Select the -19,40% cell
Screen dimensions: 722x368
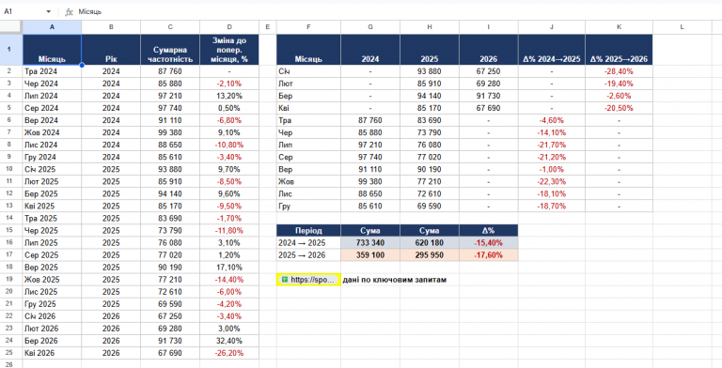click(619, 84)
